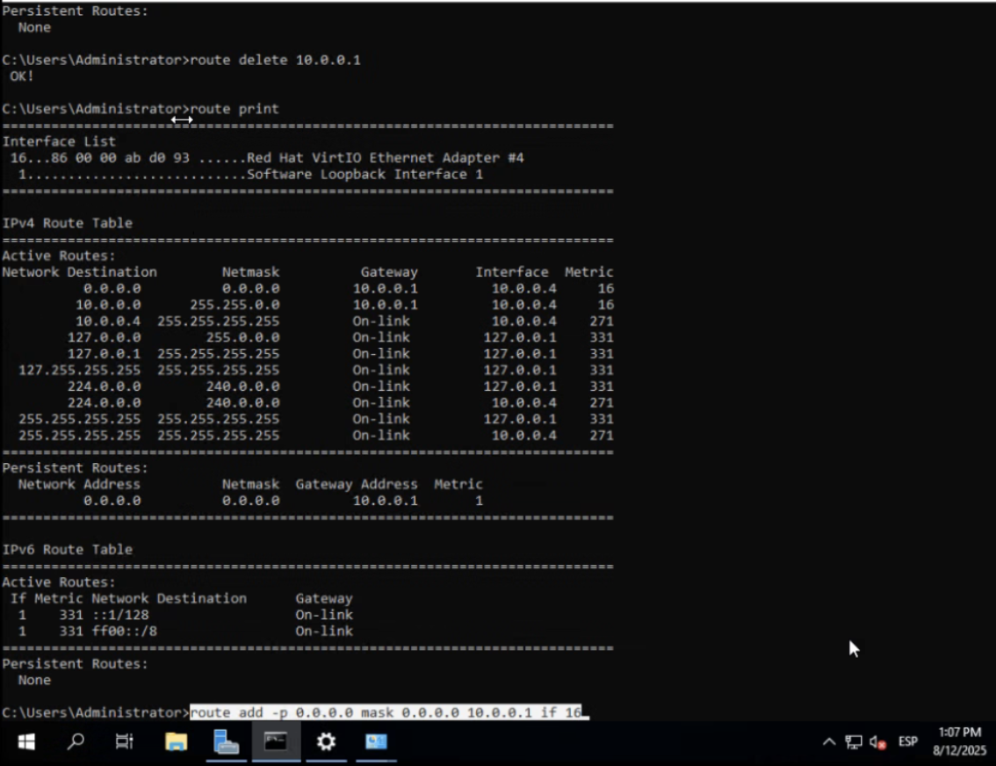Launch File Explorer from taskbar
Screen dimensions: 996x766
(176, 741)
